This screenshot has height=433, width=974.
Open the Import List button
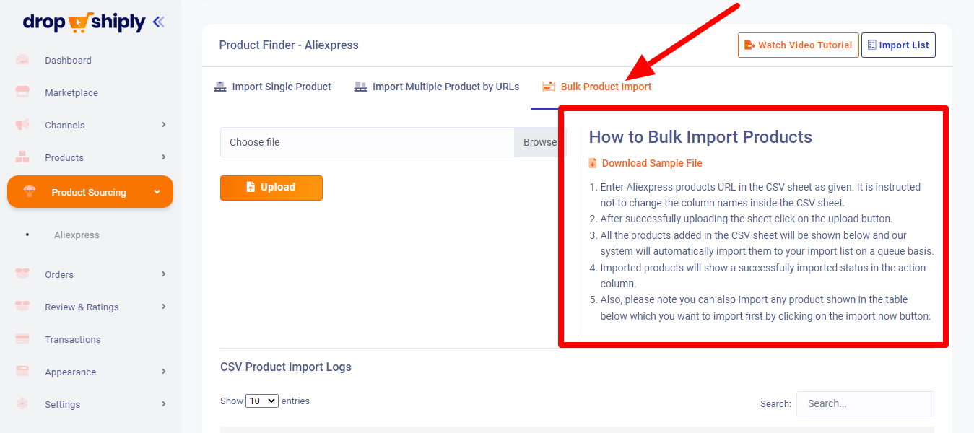click(898, 45)
